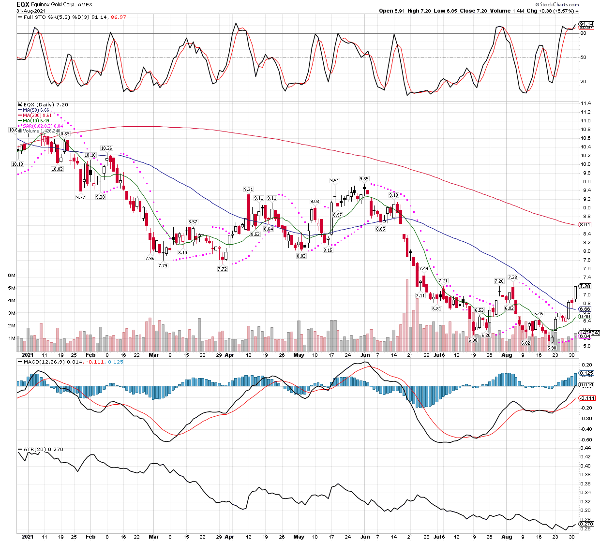This screenshot has width=600, height=541.
Task: Click the 9.37 low price label
Action: (80, 197)
